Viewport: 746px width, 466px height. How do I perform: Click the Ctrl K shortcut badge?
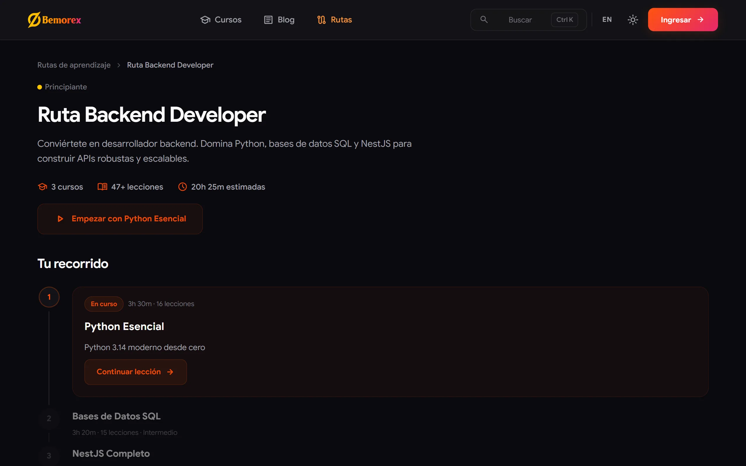pyautogui.click(x=564, y=20)
